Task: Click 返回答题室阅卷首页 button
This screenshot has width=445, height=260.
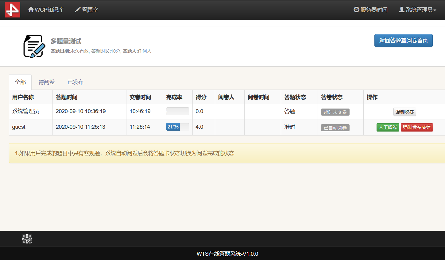Action: [403, 40]
